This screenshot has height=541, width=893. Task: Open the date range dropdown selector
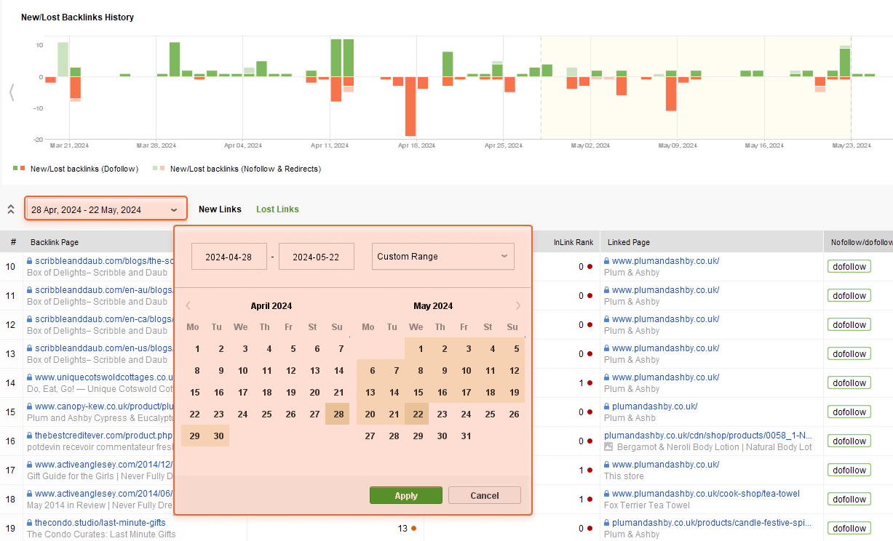tap(106, 209)
